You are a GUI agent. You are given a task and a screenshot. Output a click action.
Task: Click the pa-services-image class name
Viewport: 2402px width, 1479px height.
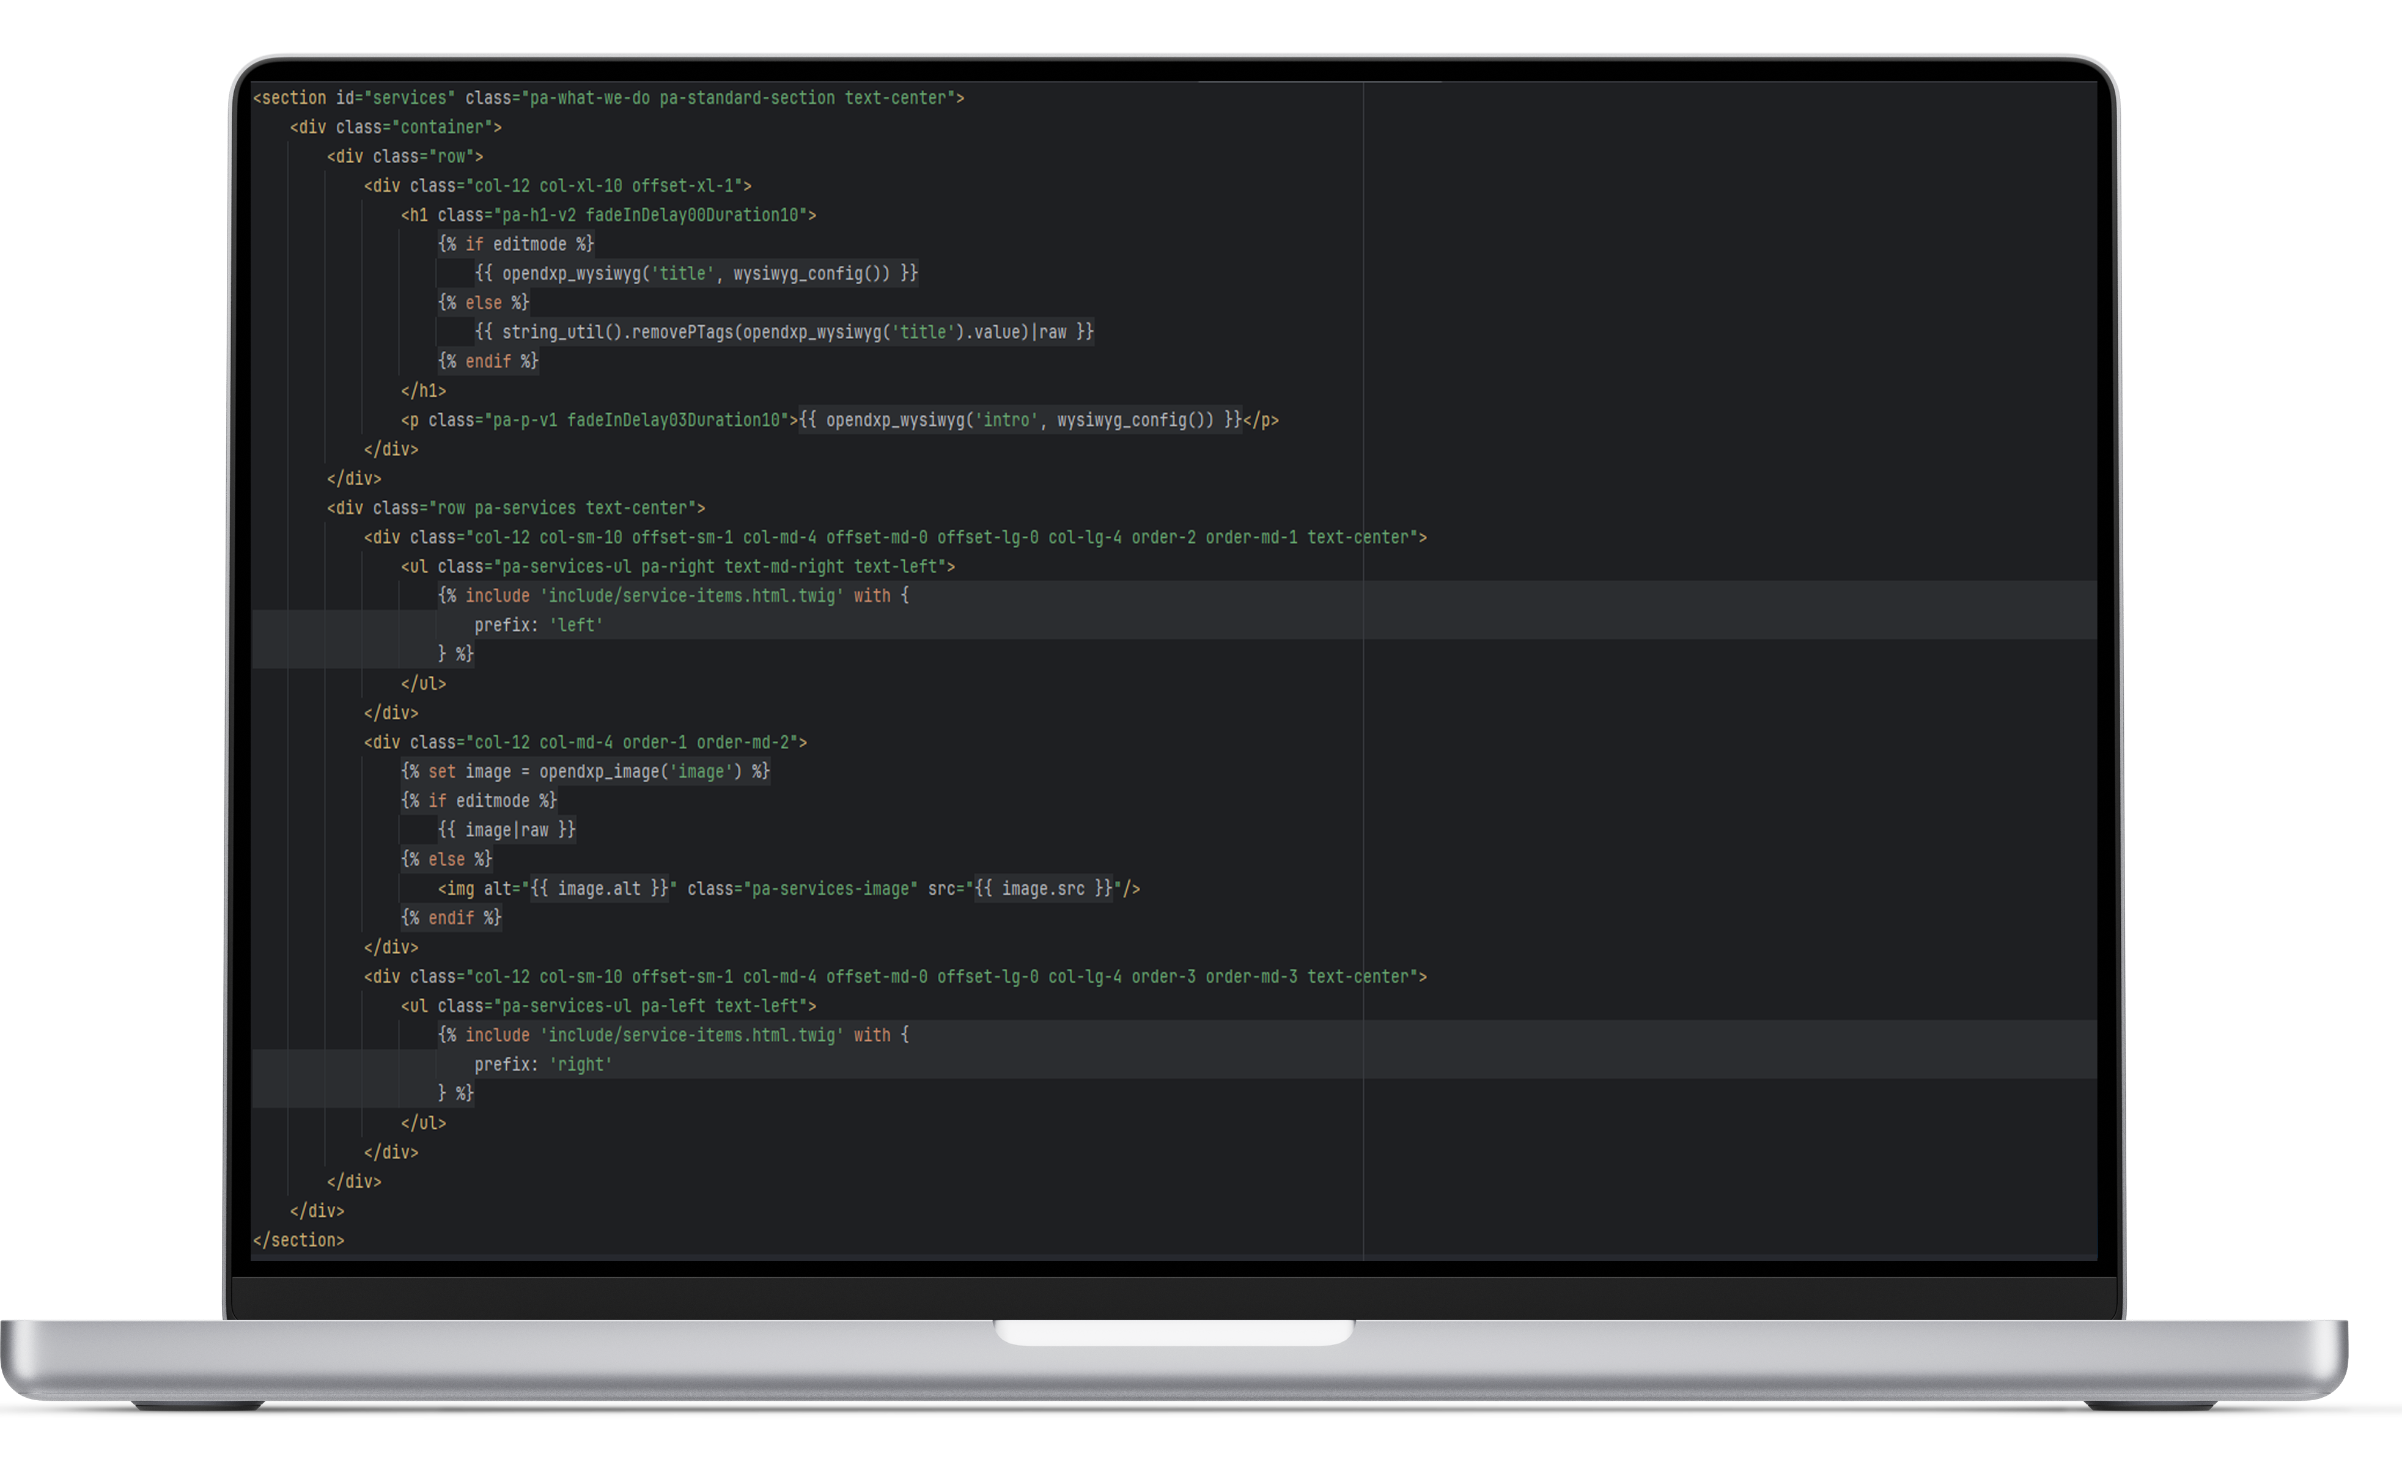(x=830, y=889)
